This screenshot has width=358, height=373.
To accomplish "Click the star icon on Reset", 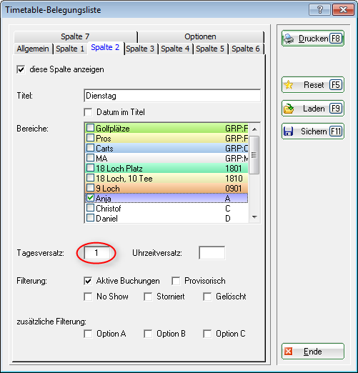I will coord(289,85).
